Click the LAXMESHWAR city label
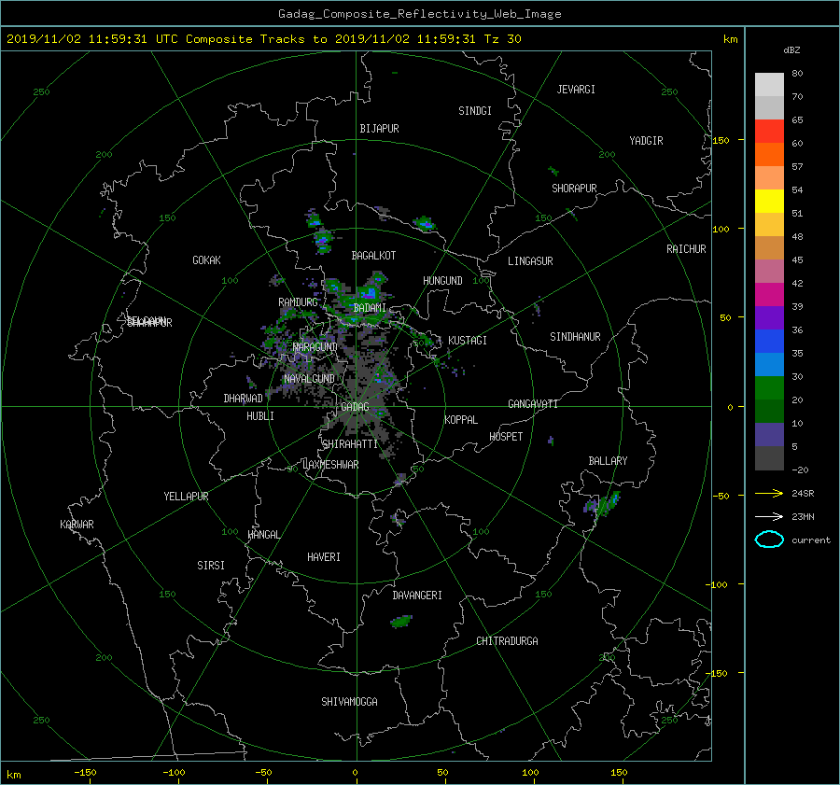This screenshot has height=785, width=840. pos(330,465)
